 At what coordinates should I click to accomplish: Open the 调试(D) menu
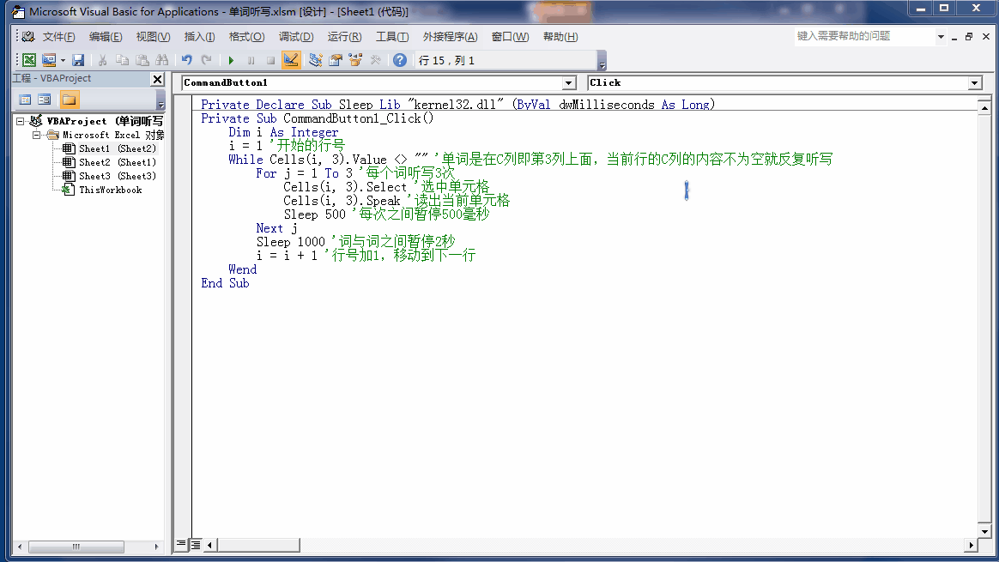point(296,36)
